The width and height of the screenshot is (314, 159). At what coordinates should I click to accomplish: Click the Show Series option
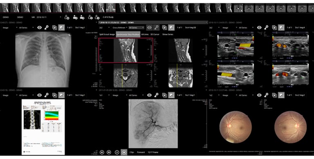tap(168, 34)
